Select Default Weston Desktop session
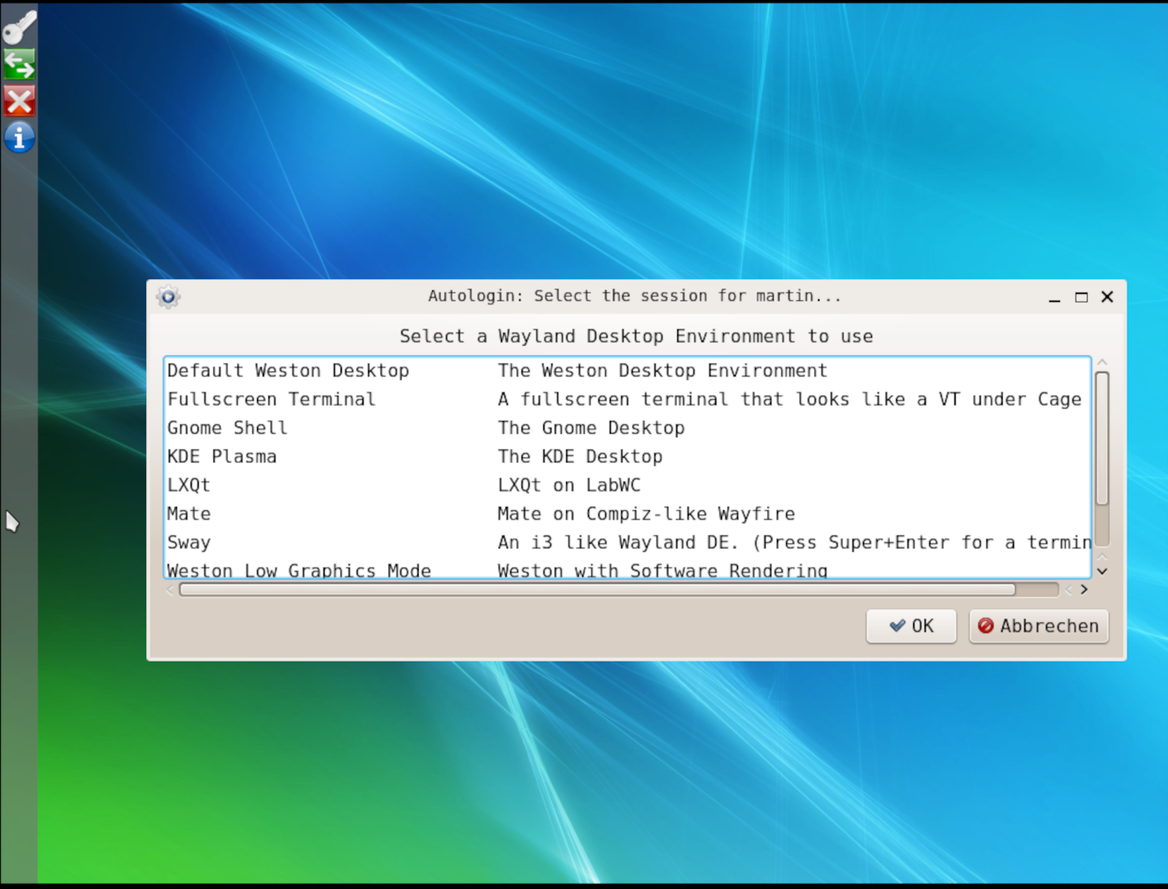Viewport: 1168px width, 889px height. [x=288, y=371]
